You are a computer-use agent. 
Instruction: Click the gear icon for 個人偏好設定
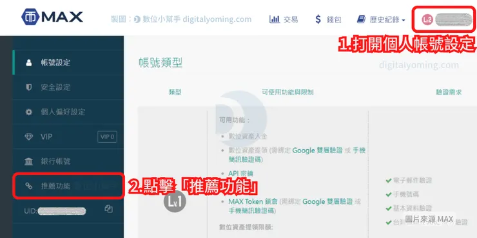click(x=29, y=112)
